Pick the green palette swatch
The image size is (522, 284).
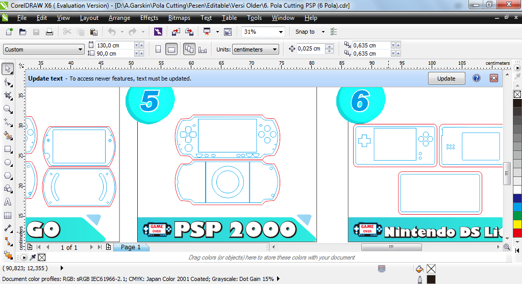517,216
